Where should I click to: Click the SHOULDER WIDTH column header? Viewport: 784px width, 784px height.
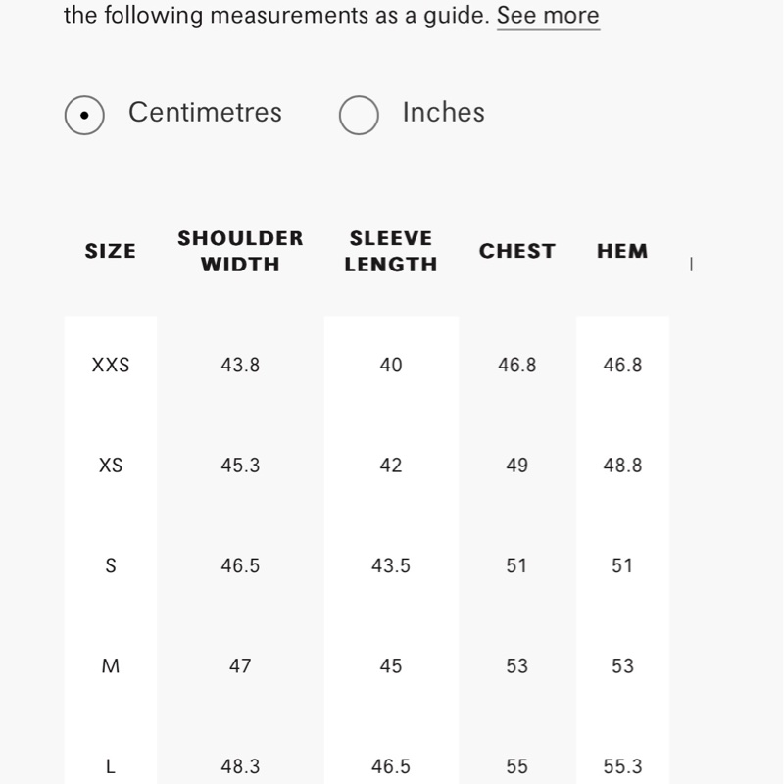[240, 251]
